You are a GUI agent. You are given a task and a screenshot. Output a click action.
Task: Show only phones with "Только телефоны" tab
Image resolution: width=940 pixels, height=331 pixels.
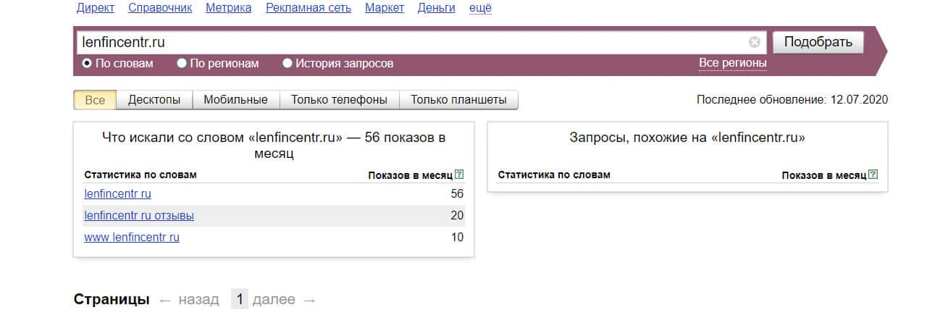[x=339, y=100]
